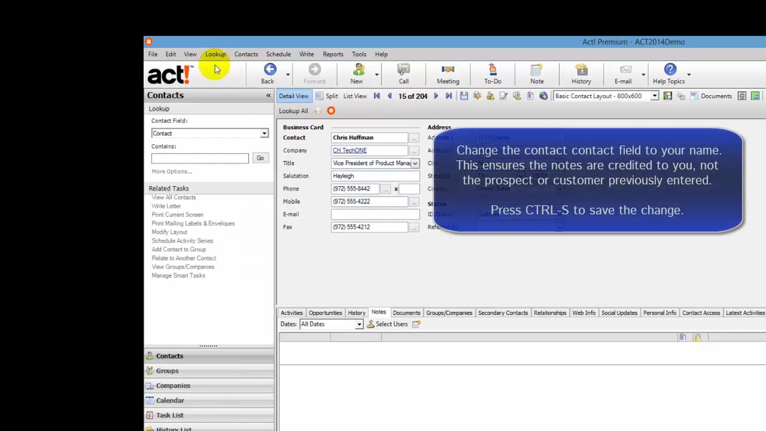Expand the E-mail button dropdown arrow
Screen dimensions: 766x431
click(643, 74)
